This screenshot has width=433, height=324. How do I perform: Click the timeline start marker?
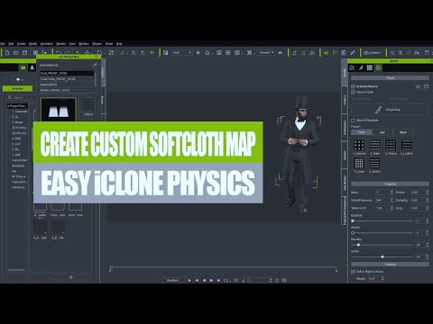pyautogui.click(x=111, y=268)
